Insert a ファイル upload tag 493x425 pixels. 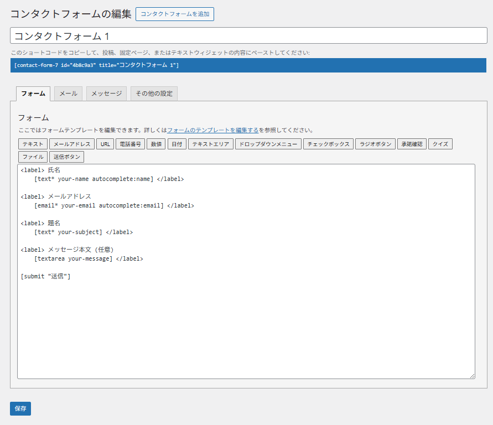click(x=33, y=157)
